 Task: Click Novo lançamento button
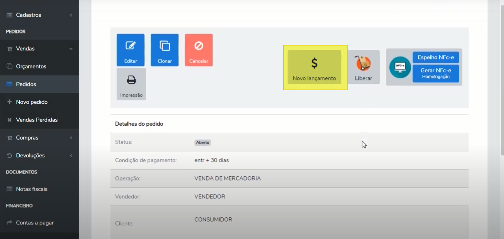(x=314, y=67)
